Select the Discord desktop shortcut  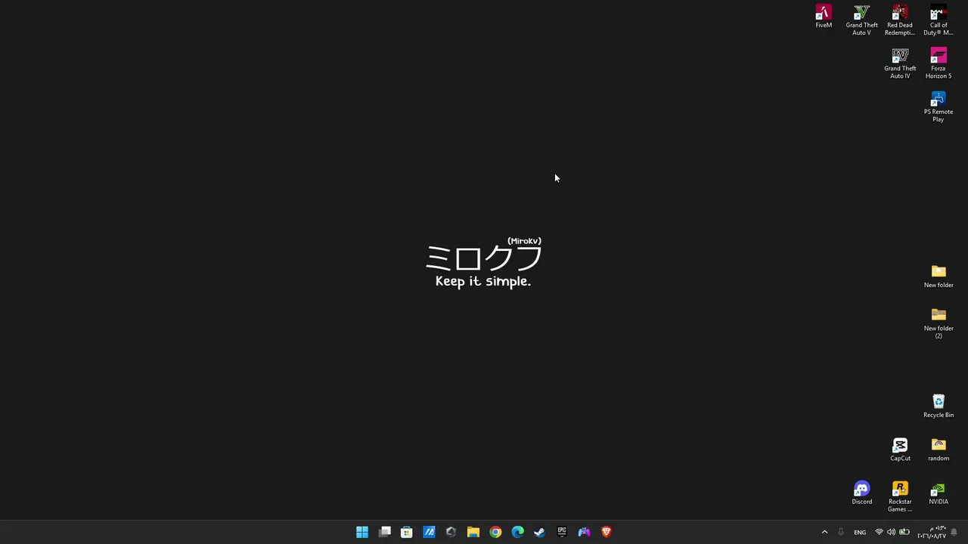coord(861,493)
